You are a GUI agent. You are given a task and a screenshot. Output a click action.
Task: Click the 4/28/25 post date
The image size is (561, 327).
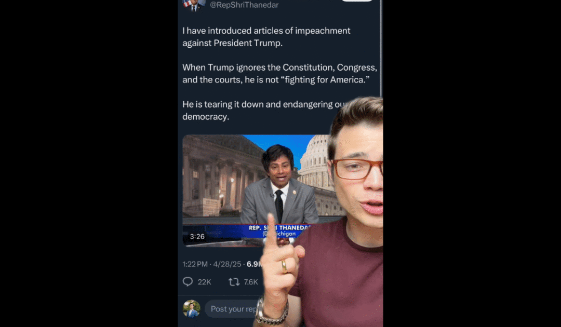click(227, 264)
